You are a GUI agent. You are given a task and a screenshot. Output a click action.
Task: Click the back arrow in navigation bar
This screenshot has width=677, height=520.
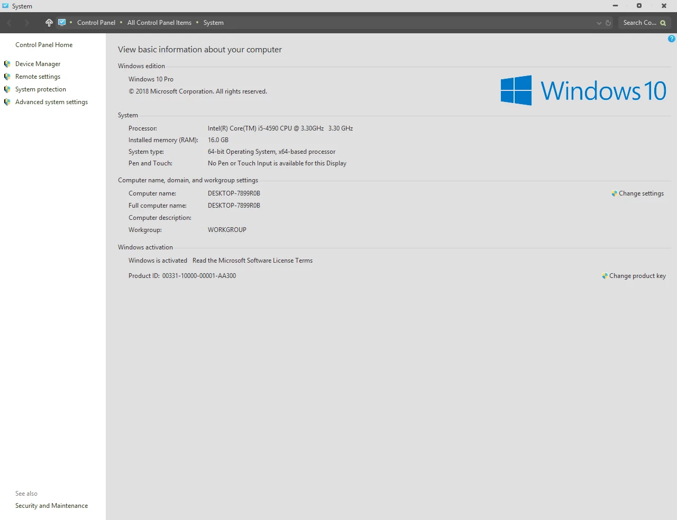point(10,23)
